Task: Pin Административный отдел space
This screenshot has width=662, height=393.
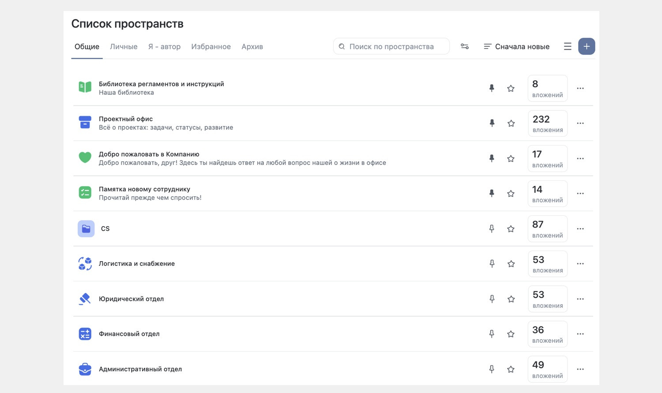Action: click(x=492, y=369)
